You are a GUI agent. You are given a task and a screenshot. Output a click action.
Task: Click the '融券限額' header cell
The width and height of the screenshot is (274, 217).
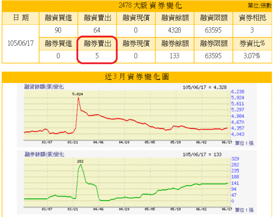tap(213, 43)
